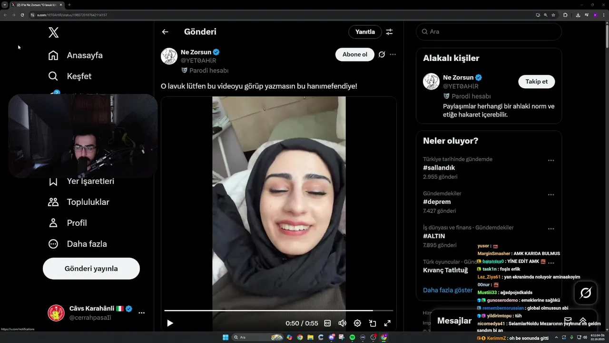Click the Gönderi yayınla button
This screenshot has width=609, height=343.
pyautogui.click(x=91, y=269)
